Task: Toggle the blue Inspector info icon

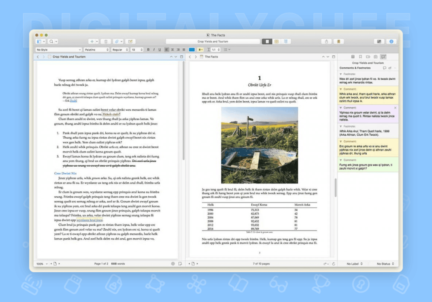Action: 391,41
